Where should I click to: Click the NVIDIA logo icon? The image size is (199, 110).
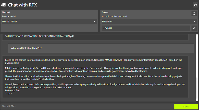coord(3,5)
